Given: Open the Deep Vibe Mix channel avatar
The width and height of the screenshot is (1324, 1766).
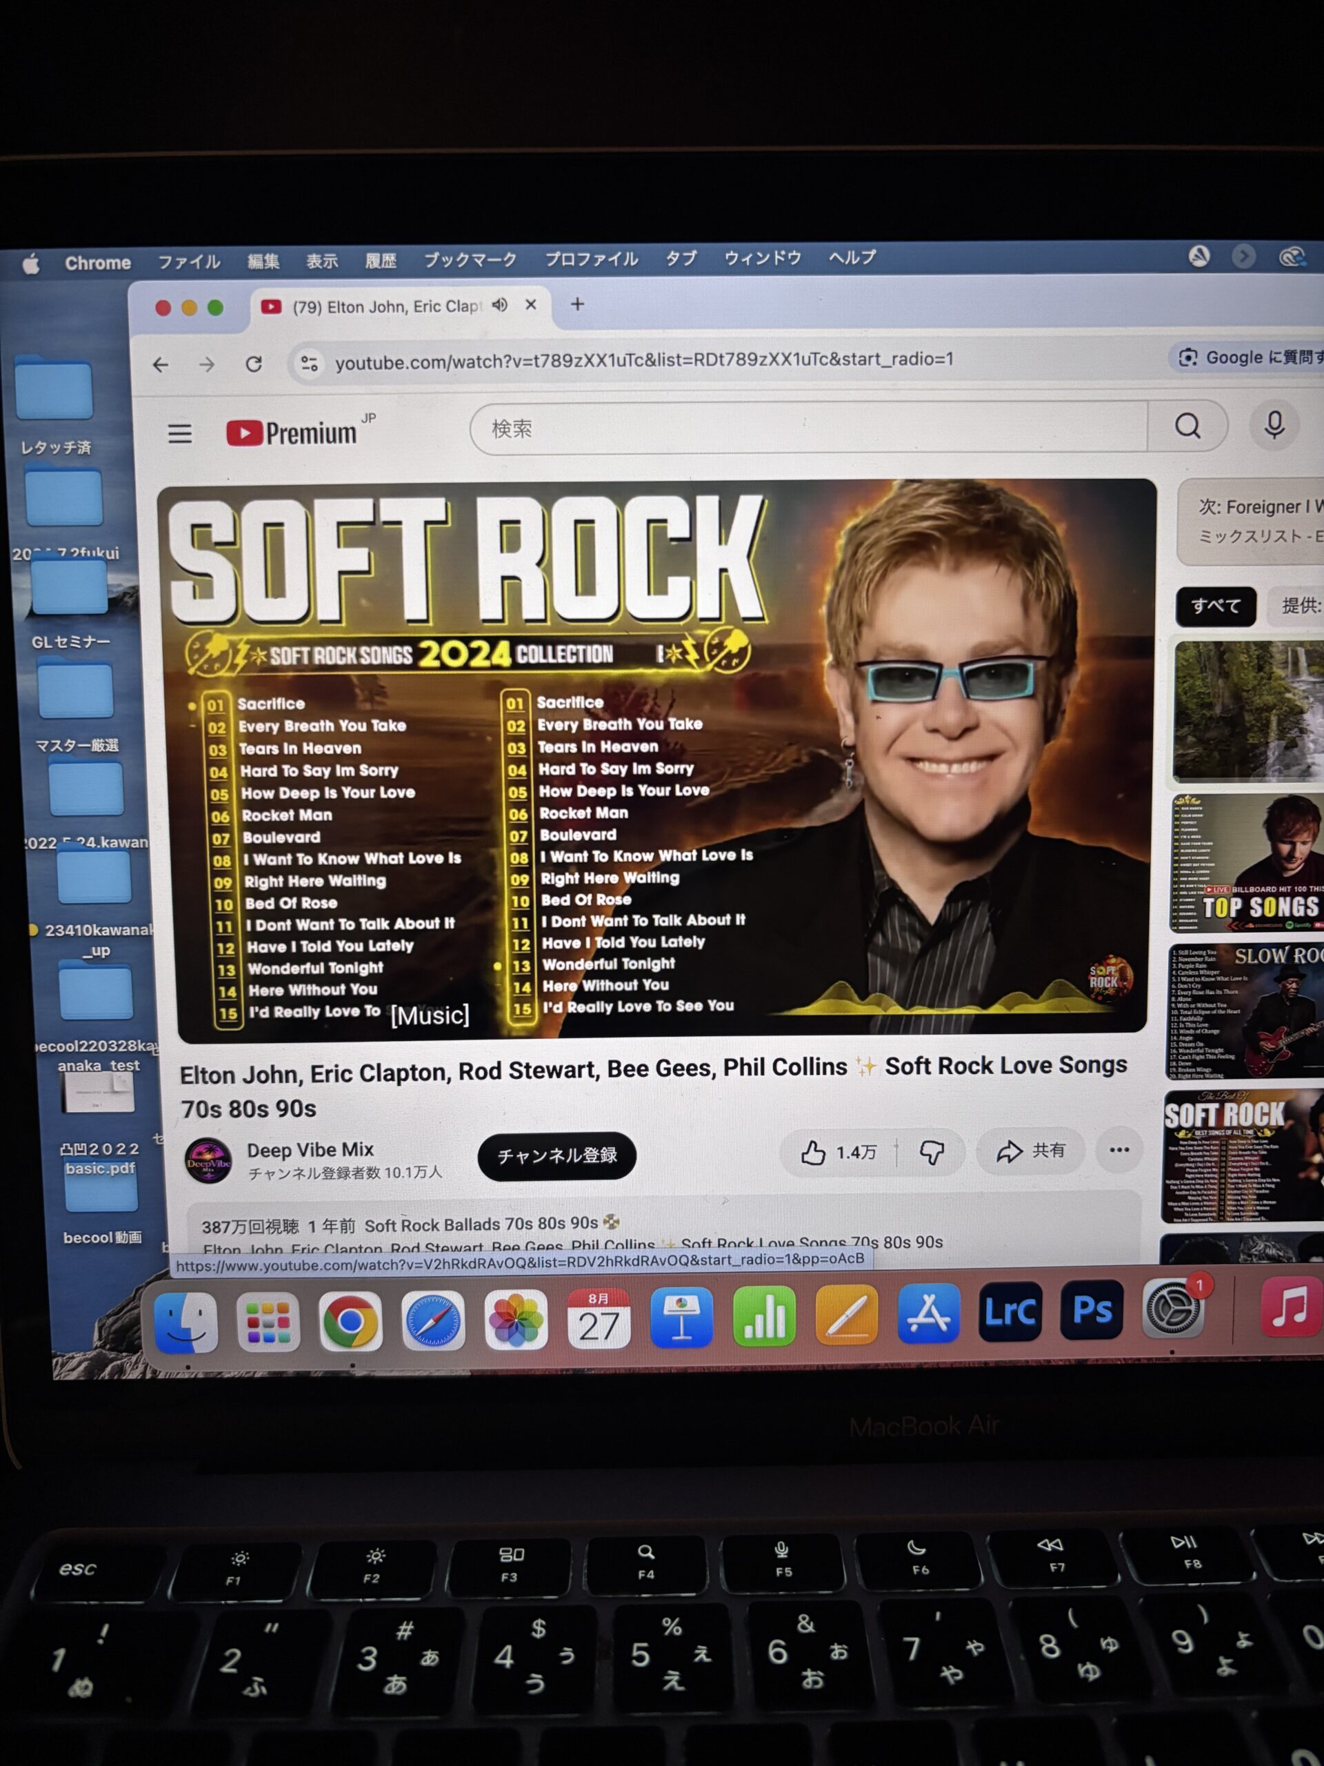Looking at the screenshot, I should 208,1161.
